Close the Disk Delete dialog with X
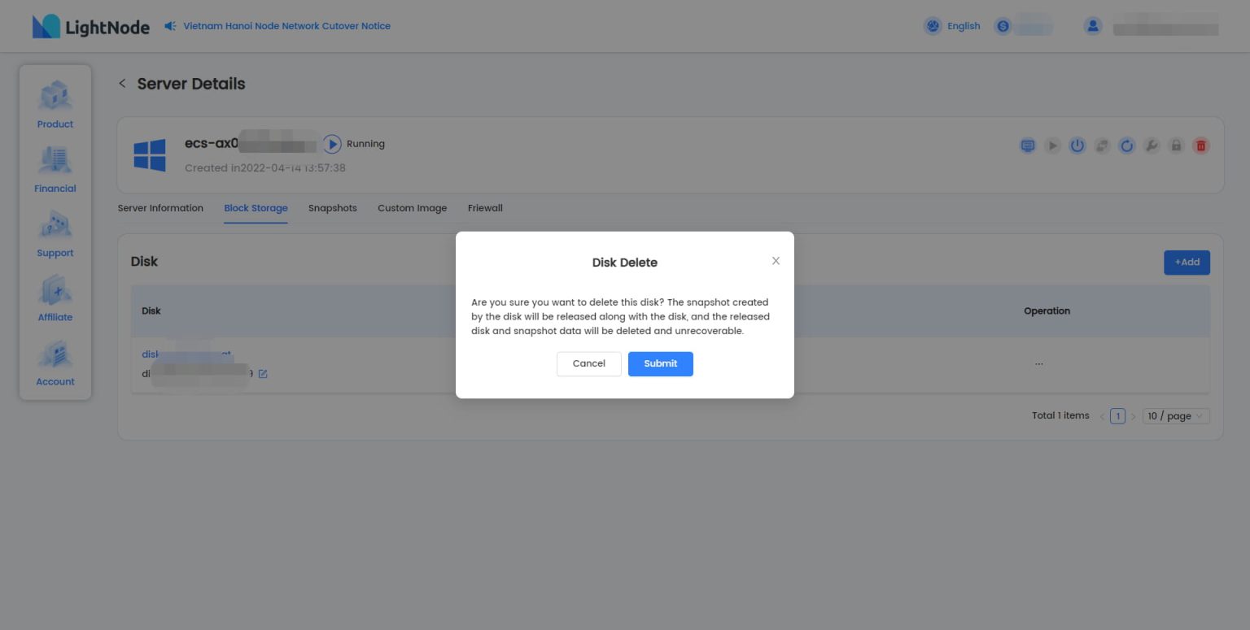This screenshot has width=1250, height=630. (x=776, y=261)
